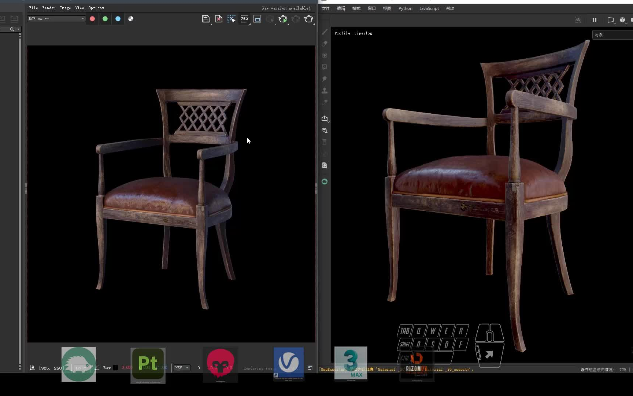
Task: Click the Raw pixel value label
Action: coord(107,368)
